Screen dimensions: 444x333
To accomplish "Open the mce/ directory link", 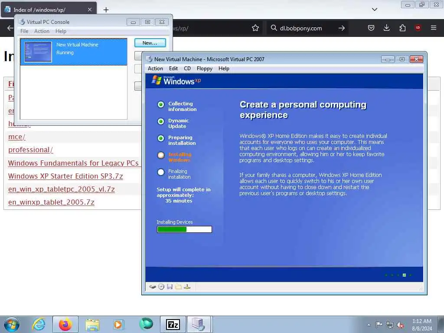I will pyautogui.click(x=17, y=137).
